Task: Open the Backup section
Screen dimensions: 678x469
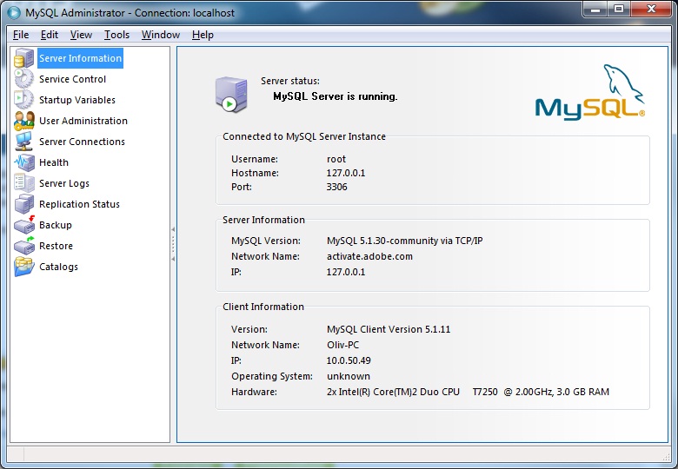Action: [x=56, y=225]
